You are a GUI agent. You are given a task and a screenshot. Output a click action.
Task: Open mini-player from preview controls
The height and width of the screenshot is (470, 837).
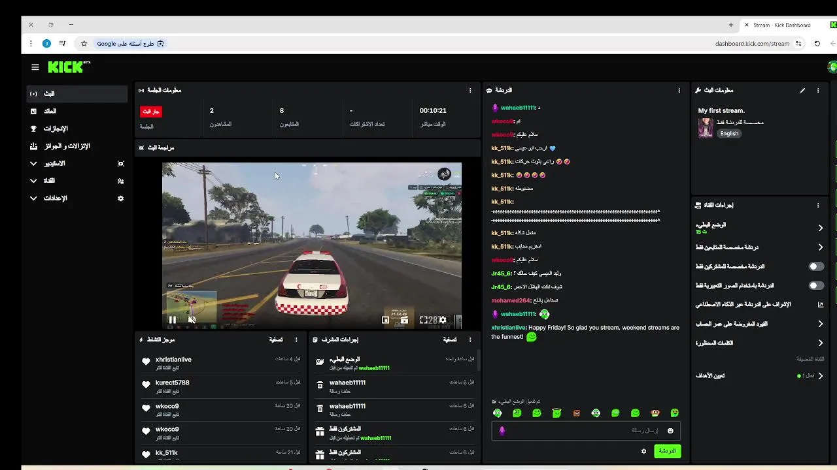(385, 320)
